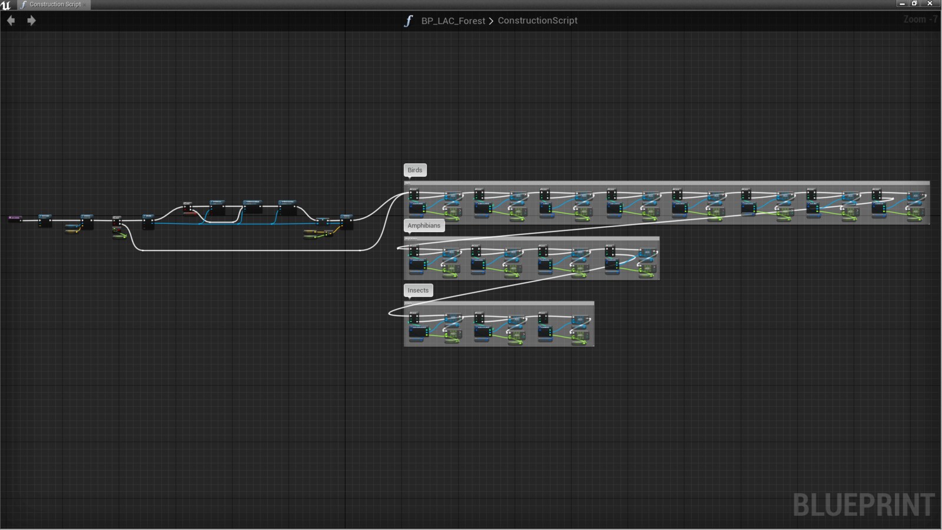Select the Insects comment bubble
942x530 pixels.
(418, 290)
